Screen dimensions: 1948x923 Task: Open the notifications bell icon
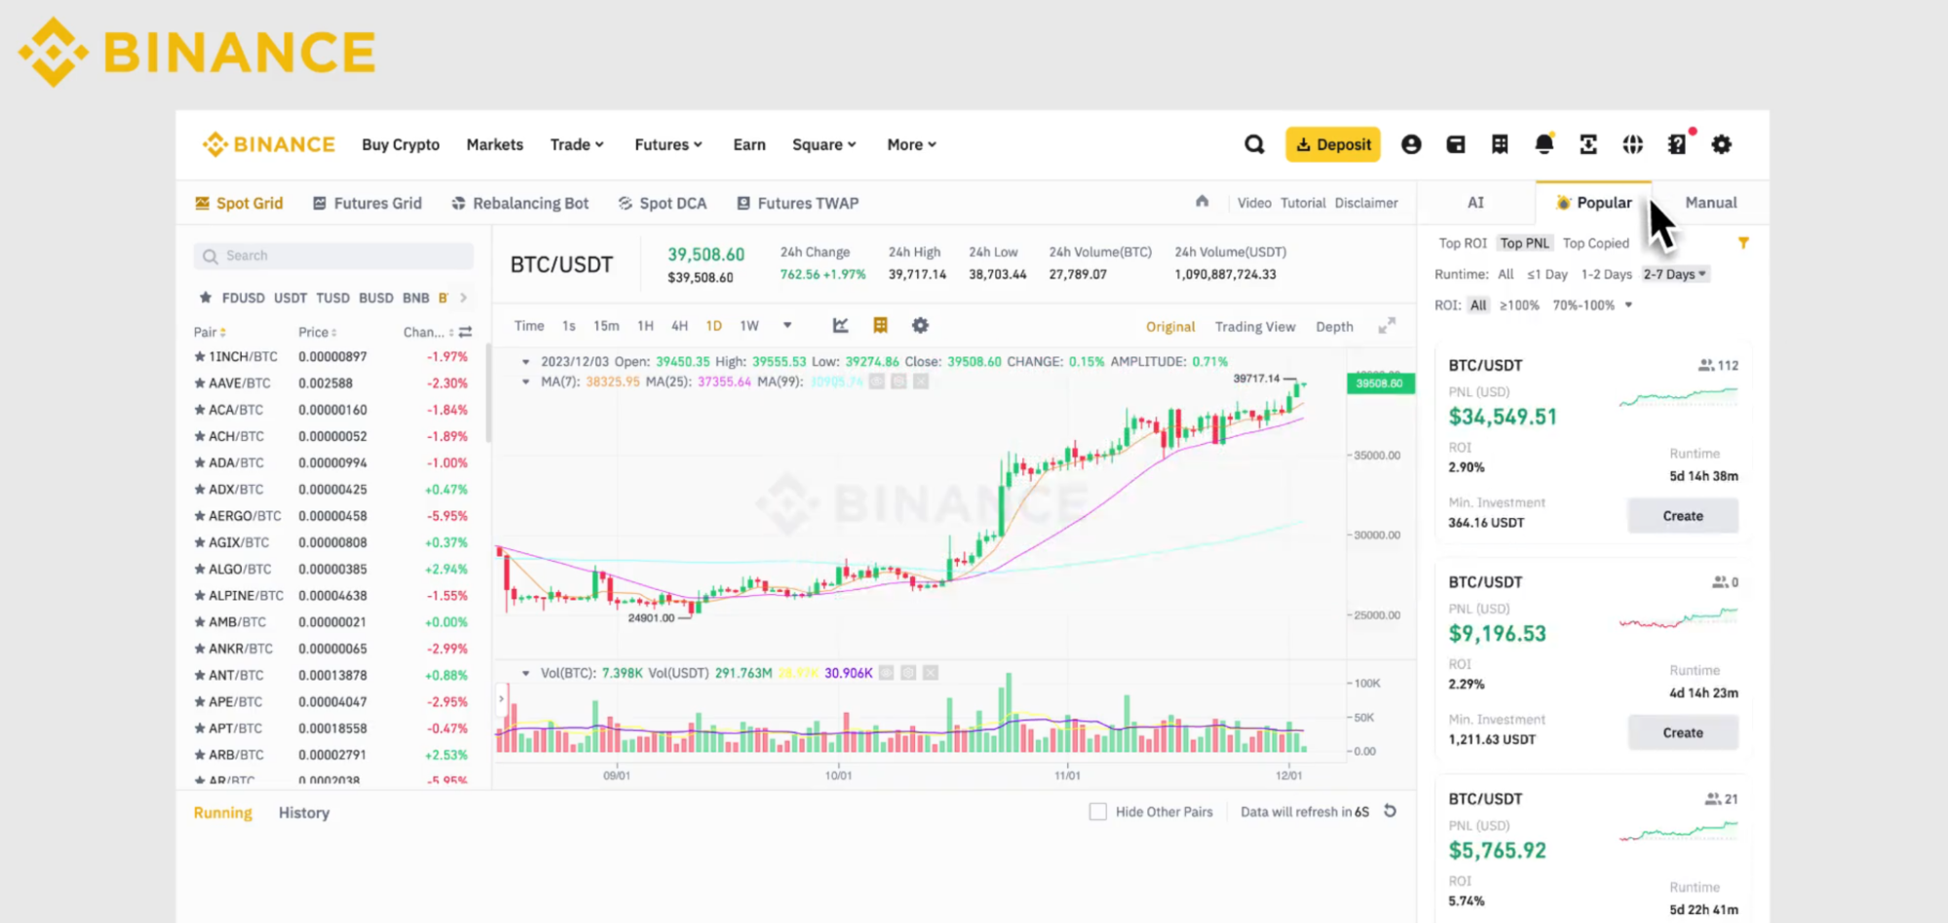pos(1544,144)
